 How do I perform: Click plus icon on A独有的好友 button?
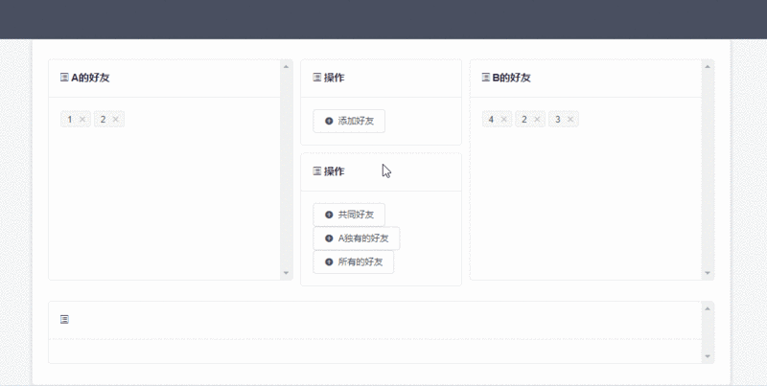[x=329, y=238]
